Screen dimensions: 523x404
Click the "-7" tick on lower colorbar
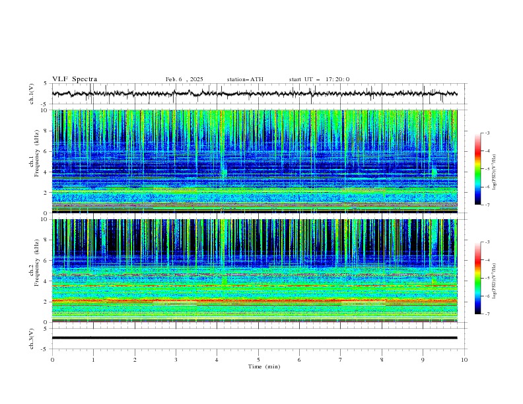click(x=487, y=314)
